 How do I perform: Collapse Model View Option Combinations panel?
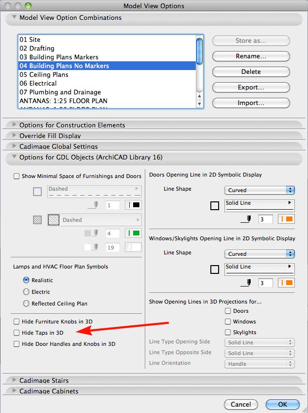[15, 18]
